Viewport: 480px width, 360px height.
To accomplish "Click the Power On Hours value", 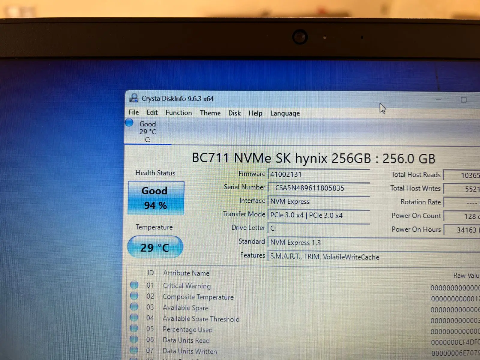I will tap(462, 230).
